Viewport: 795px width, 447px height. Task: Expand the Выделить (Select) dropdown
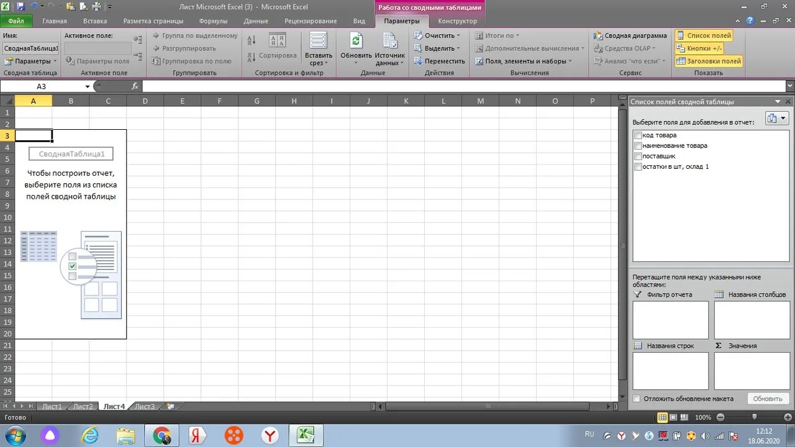(x=437, y=48)
